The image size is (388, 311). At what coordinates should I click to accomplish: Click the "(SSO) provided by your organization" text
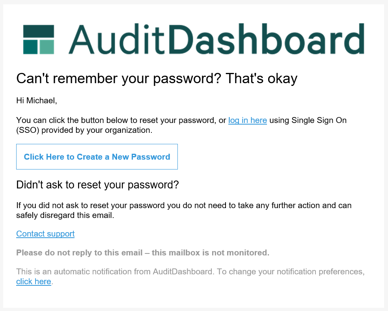(x=84, y=130)
